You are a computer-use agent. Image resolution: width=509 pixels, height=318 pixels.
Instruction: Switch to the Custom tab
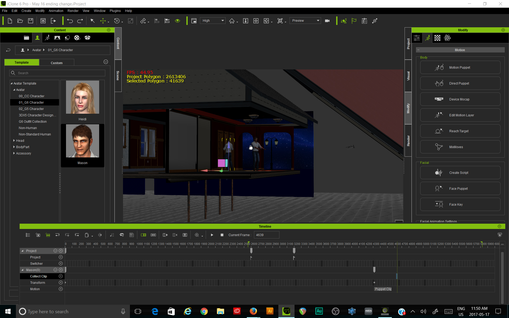57,63
